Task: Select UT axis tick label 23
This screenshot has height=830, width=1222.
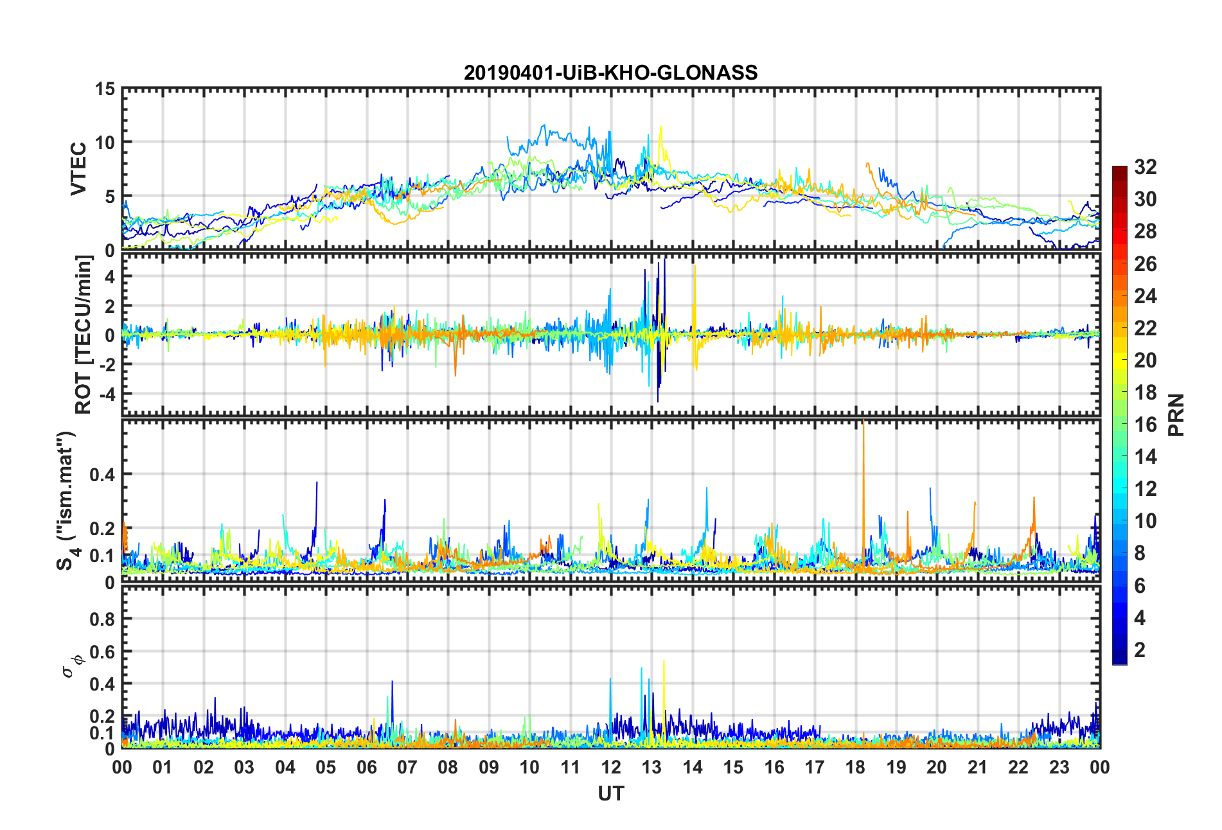Action: click(1059, 767)
